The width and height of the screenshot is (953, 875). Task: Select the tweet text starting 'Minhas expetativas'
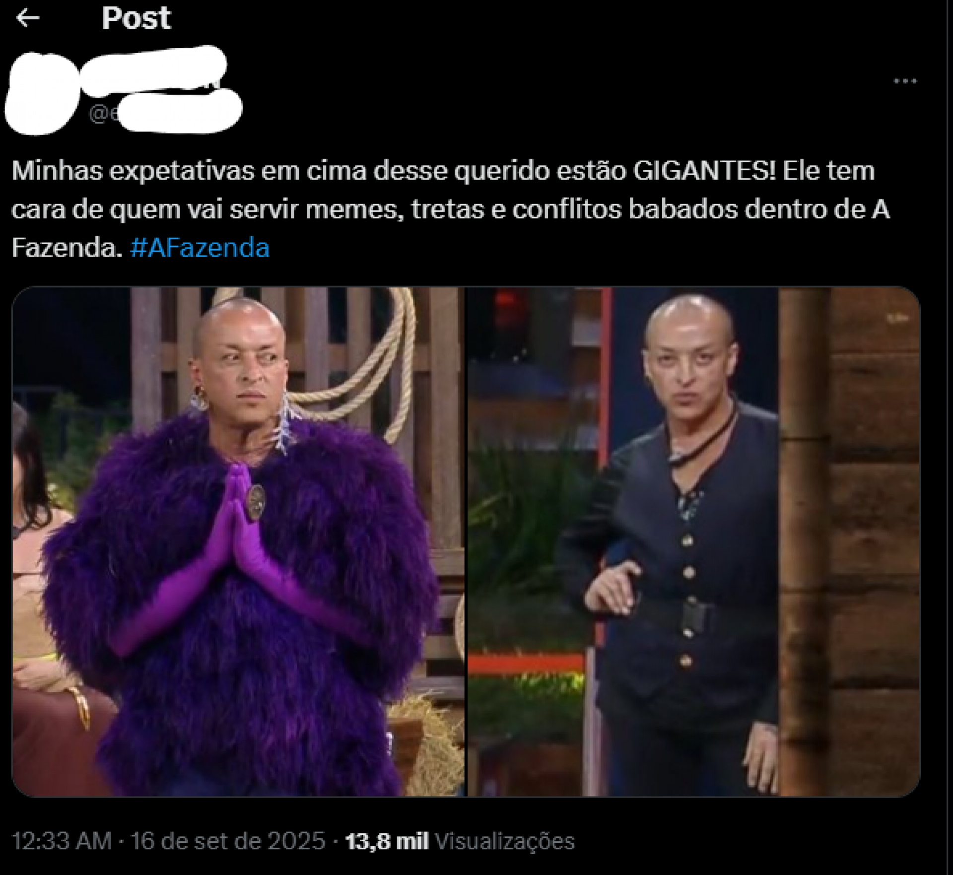click(x=450, y=209)
